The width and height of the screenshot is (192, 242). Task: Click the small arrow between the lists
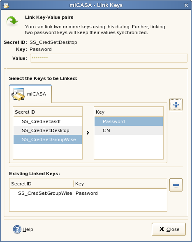88,132
